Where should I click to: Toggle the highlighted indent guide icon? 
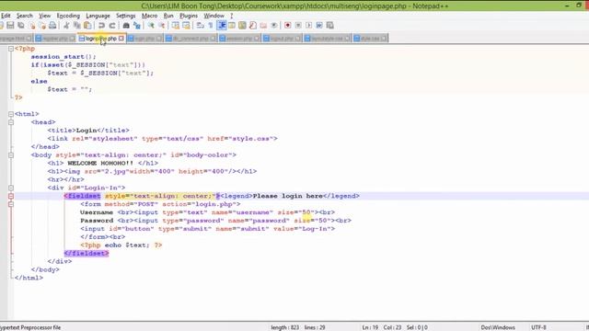coord(222,26)
